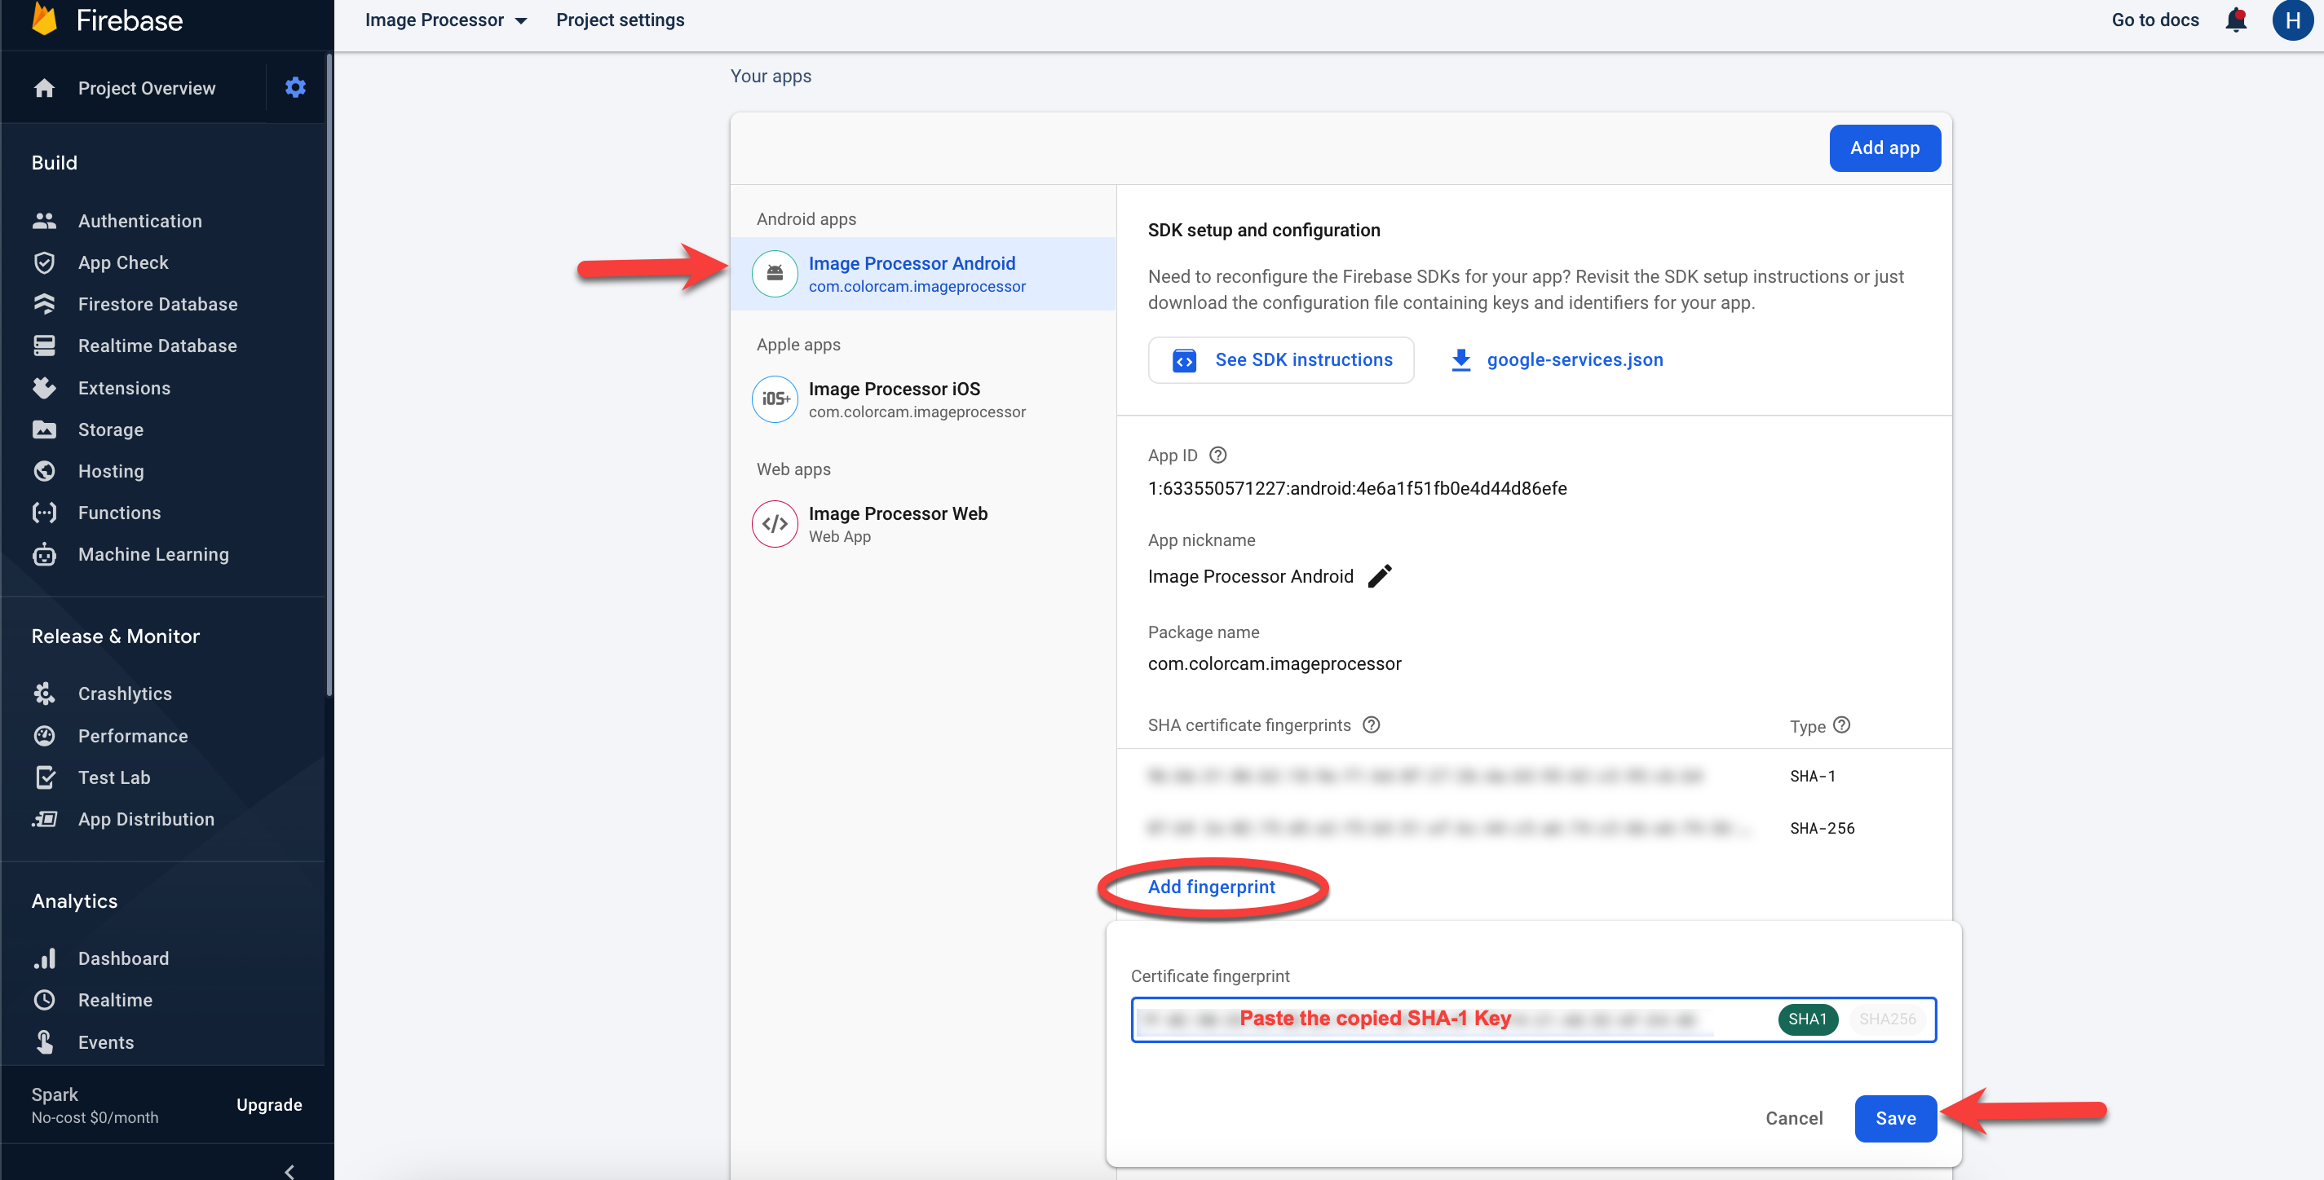
Task: Click See SDK instructions button
Action: (x=1281, y=359)
